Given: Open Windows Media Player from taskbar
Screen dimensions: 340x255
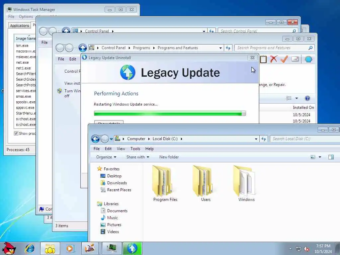Looking at the screenshot, I should (70, 248).
